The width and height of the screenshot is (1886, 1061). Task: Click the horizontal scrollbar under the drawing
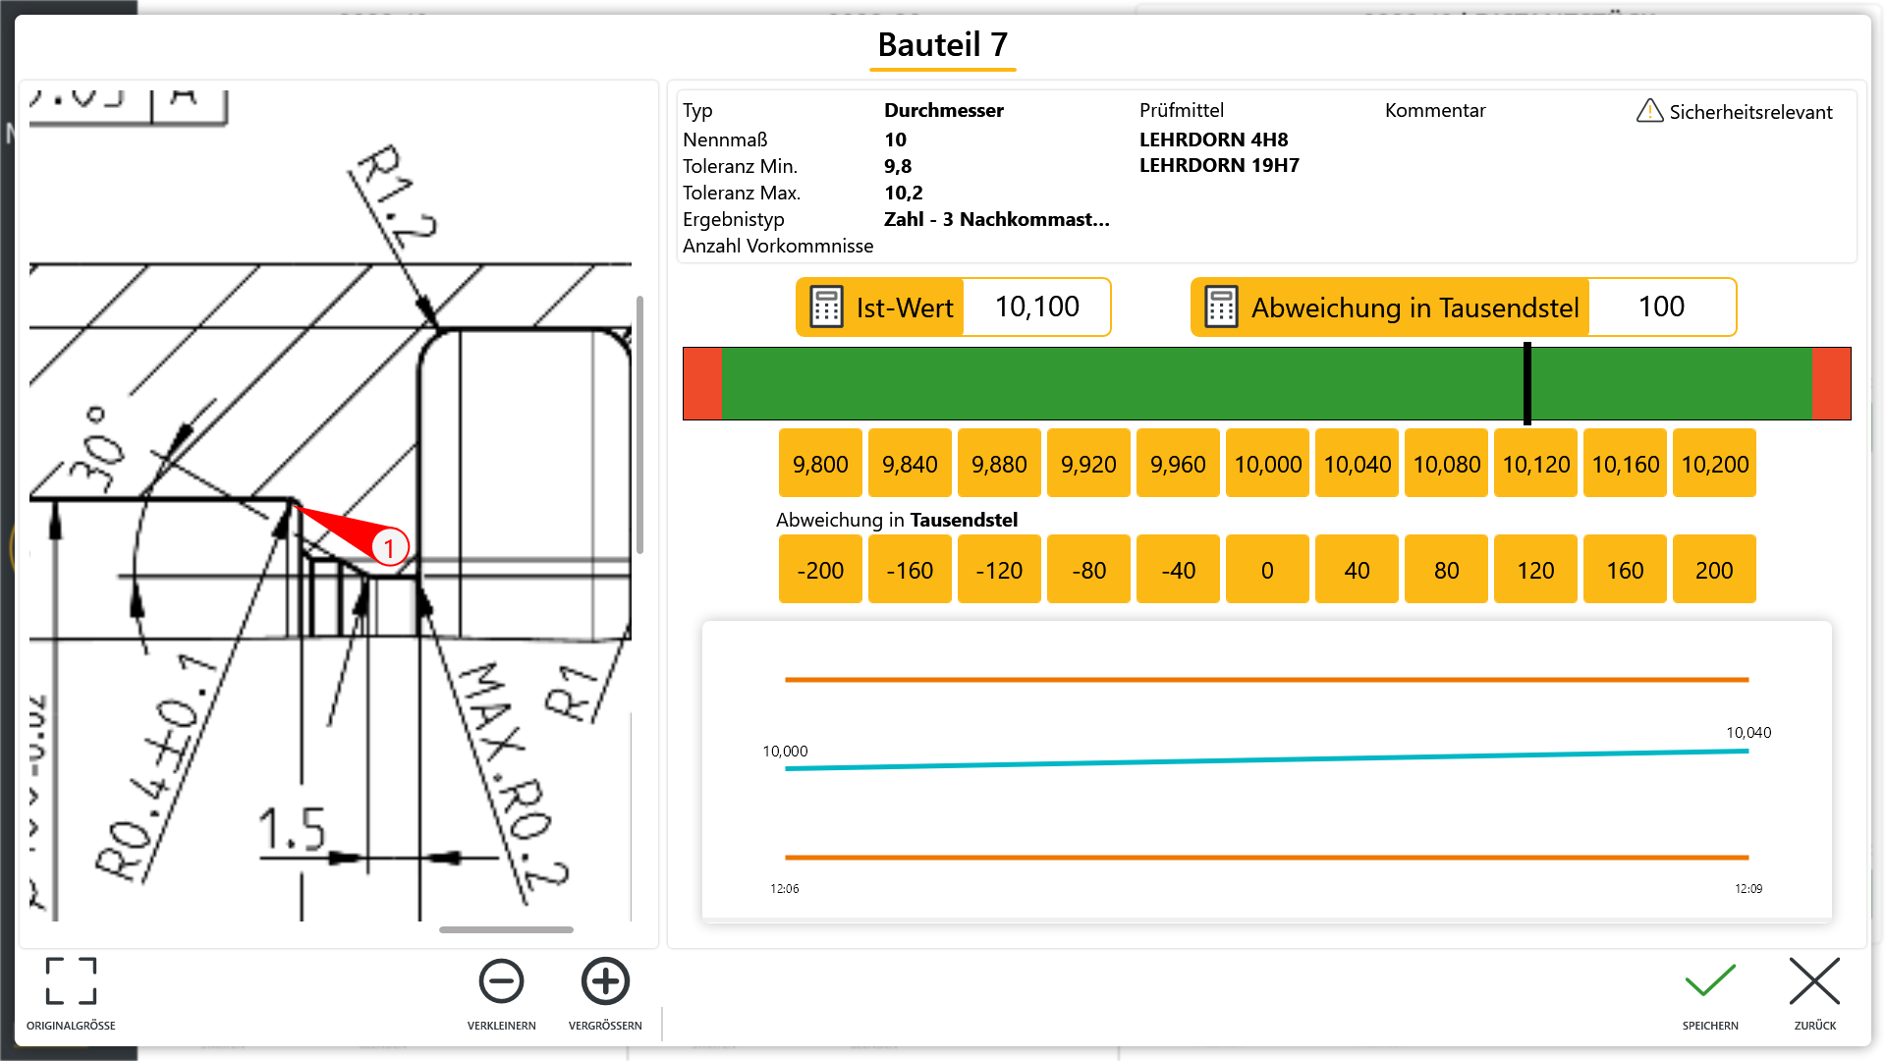click(x=506, y=929)
